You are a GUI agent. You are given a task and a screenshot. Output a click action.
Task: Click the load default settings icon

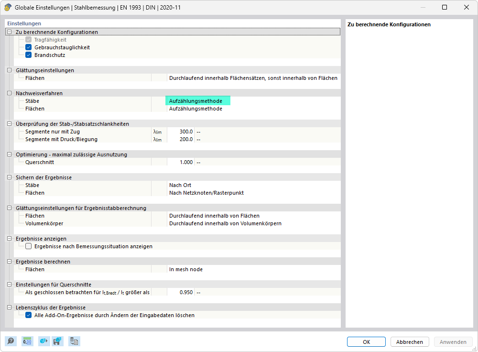pos(43,341)
